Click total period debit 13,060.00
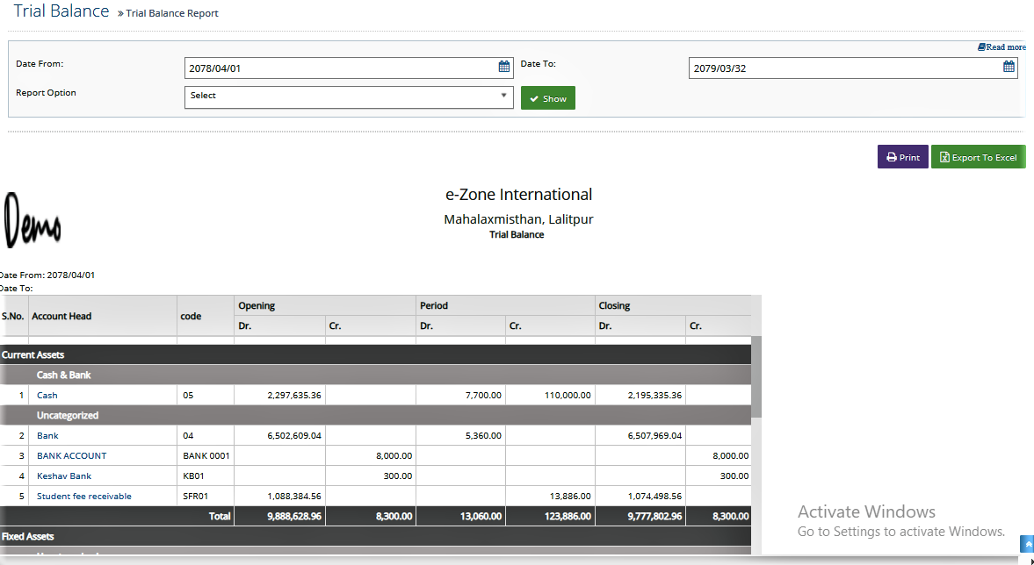The height and width of the screenshot is (565, 1034). [x=481, y=516]
